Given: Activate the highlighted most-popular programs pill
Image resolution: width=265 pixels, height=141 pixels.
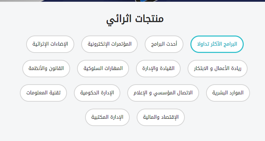Looking at the screenshot, I should (217, 44).
